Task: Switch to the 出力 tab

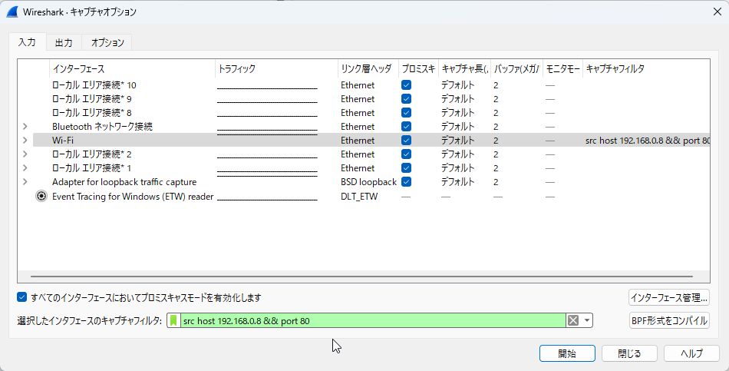Action: point(64,42)
